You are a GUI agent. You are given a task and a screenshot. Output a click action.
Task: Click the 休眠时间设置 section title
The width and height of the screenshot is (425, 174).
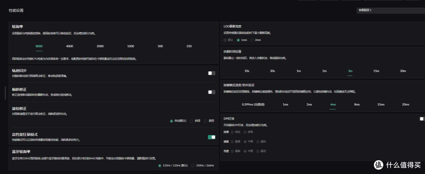pos(232,52)
